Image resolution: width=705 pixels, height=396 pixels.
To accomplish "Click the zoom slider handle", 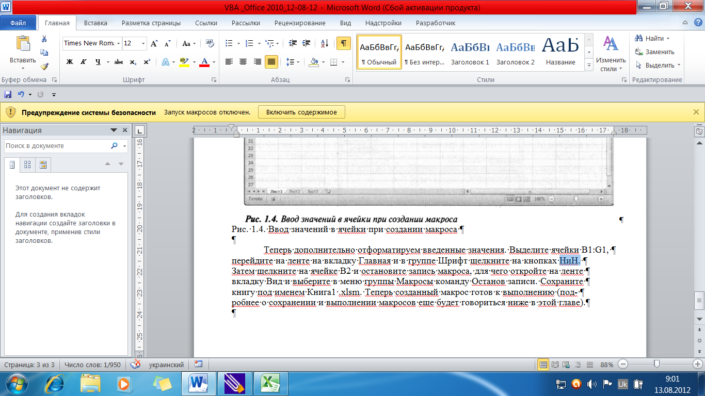I will pos(656,364).
